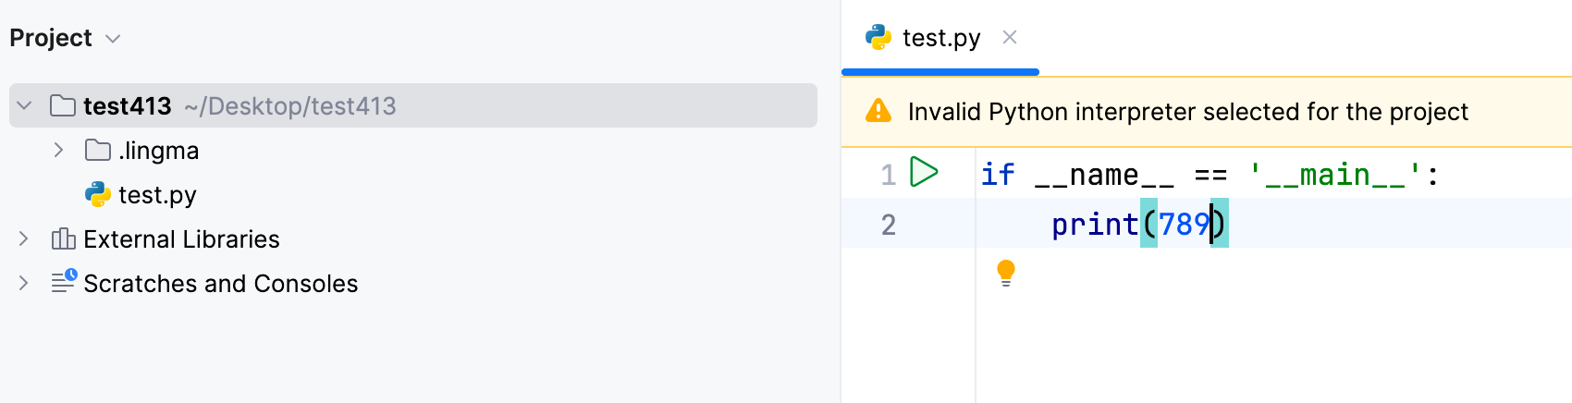Screen dimensions: 1572x403
Task: Expand the .lingma folder
Action: 58,151
